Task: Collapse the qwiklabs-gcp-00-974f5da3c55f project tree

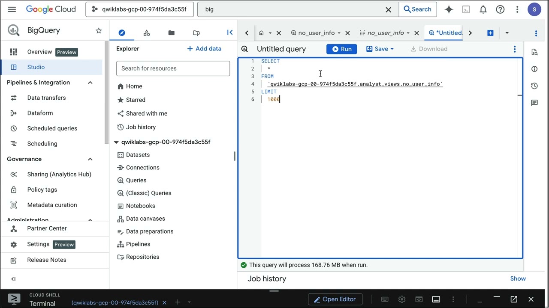Action: tap(116, 142)
